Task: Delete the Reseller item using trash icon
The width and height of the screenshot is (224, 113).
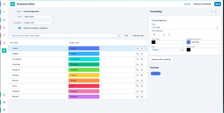Action: [x=142, y=97]
